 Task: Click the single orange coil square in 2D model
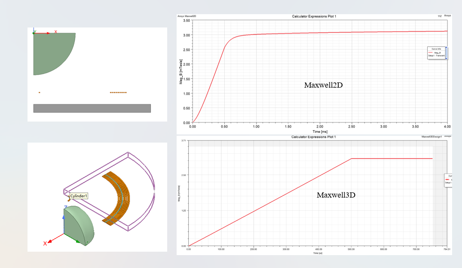pyautogui.click(x=39, y=92)
